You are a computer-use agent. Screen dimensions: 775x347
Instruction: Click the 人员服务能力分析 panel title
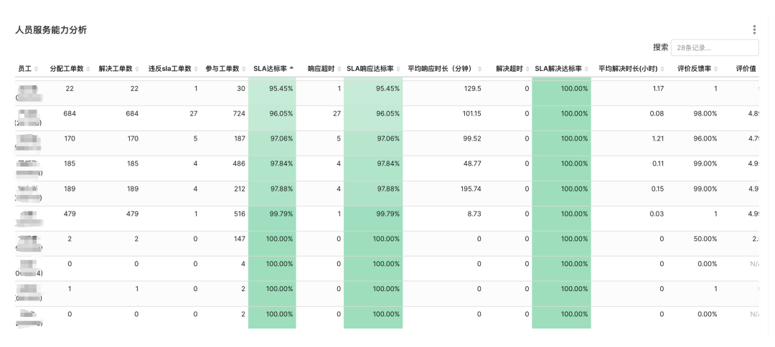click(51, 30)
